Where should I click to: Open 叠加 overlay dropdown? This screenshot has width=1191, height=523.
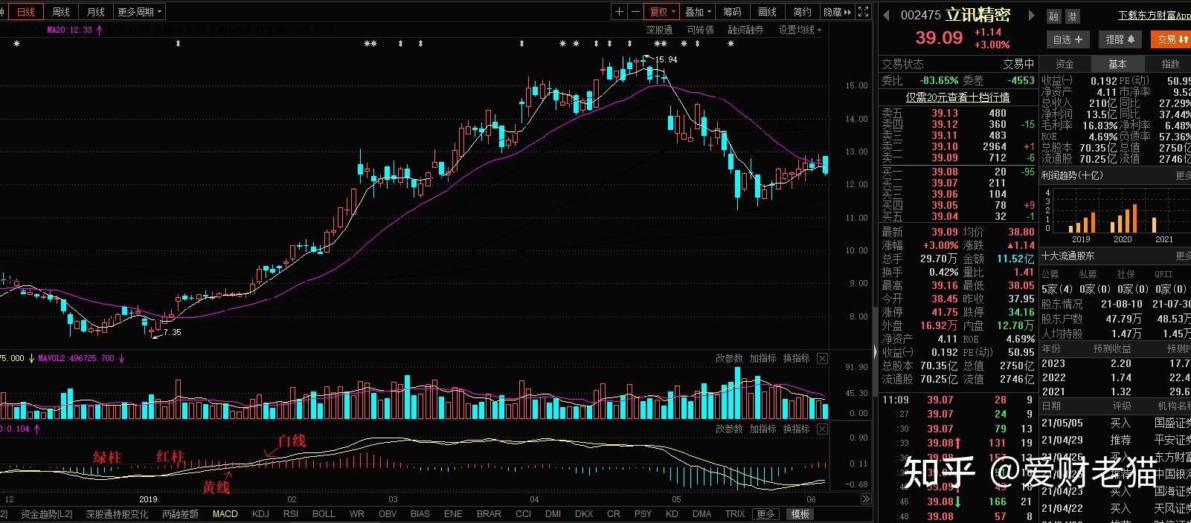point(698,12)
